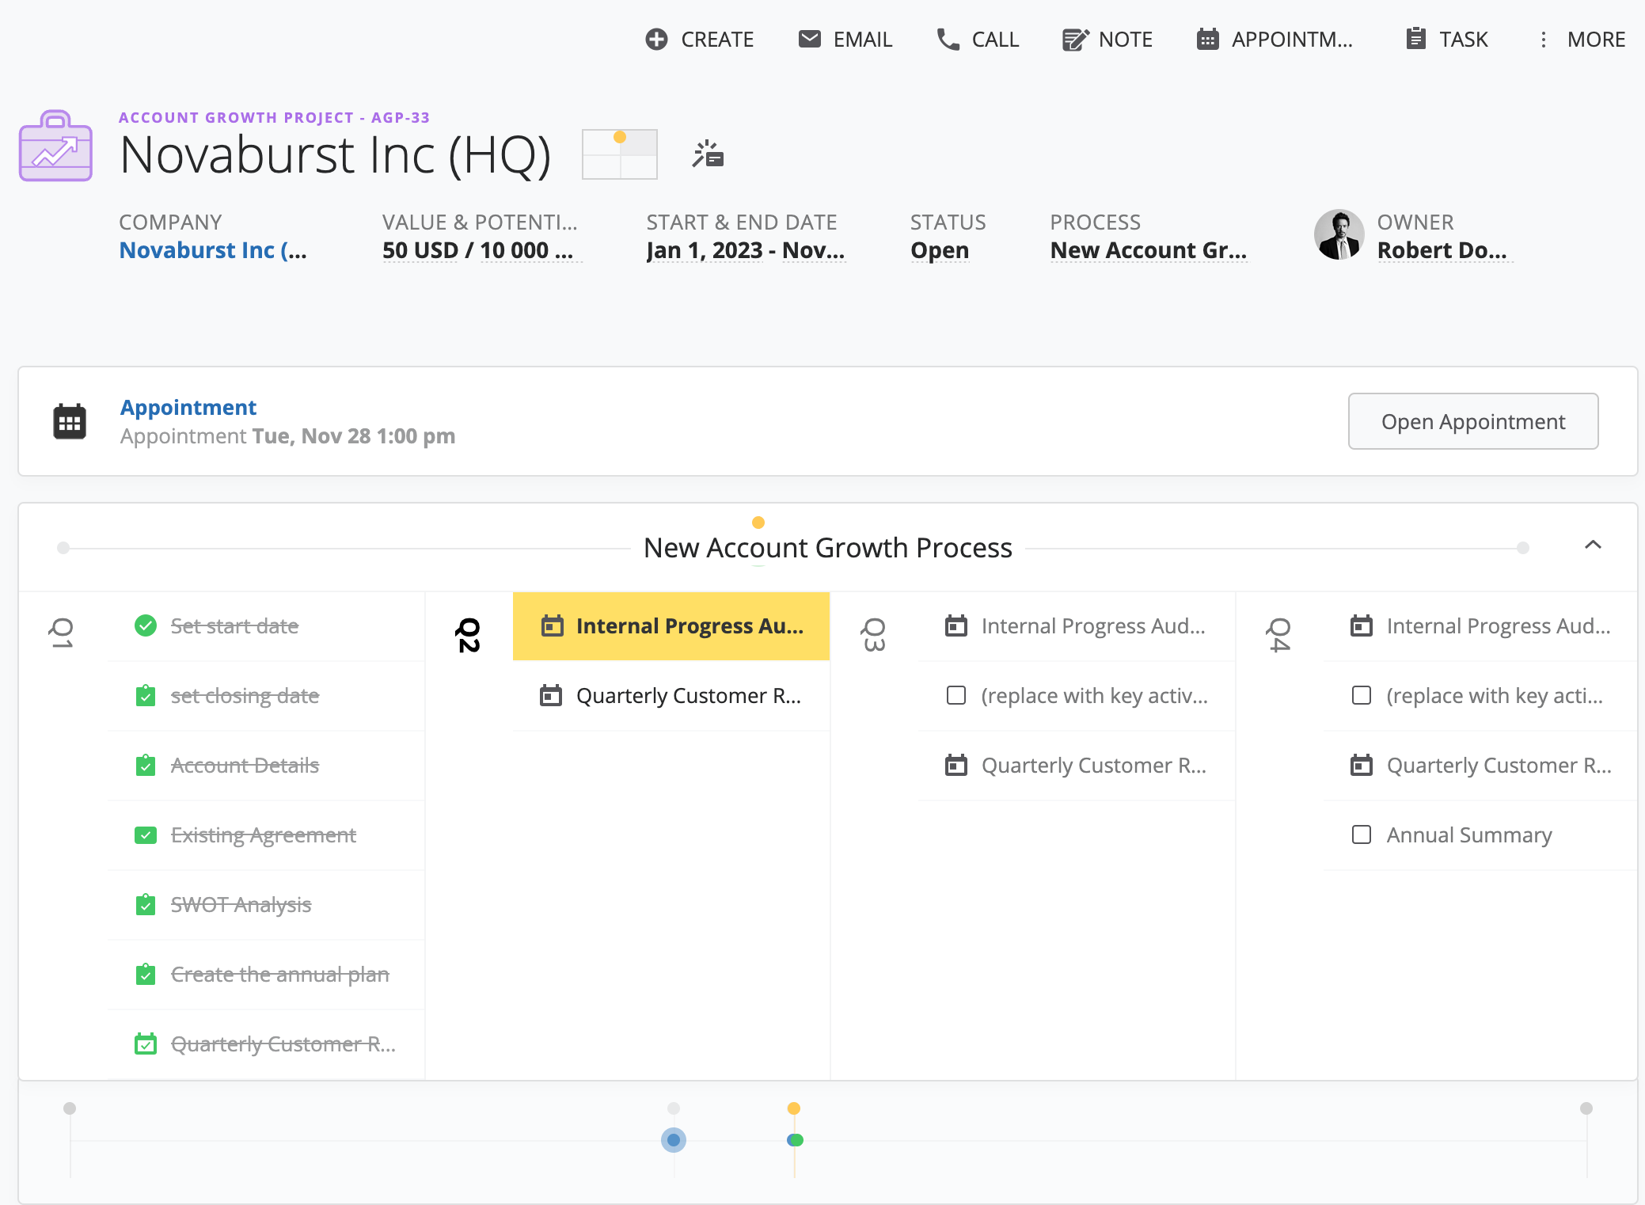Open the three-dot MORE menu
The height and width of the screenshot is (1205, 1645).
coord(1543,39)
